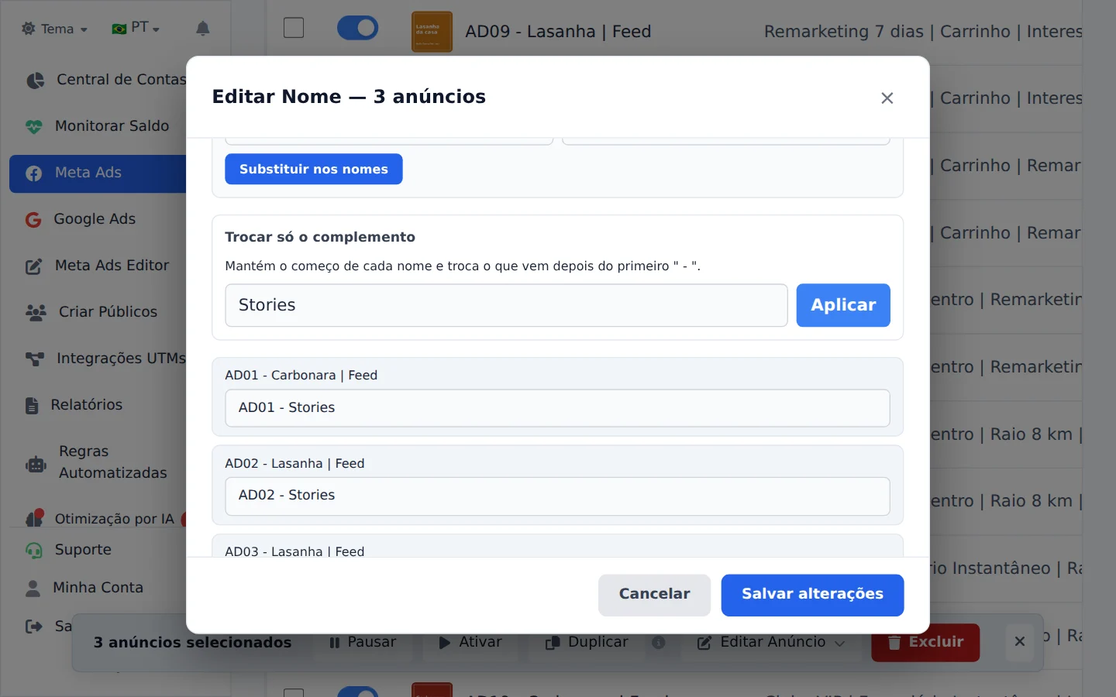Image resolution: width=1116 pixels, height=697 pixels.
Task: Dismiss the selection bar with X
Action: (1020, 642)
